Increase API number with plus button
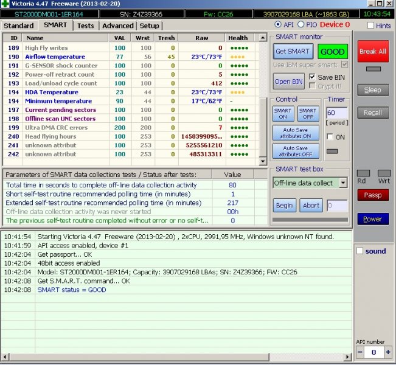This screenshot has height=365, width=396. point(387,352)
